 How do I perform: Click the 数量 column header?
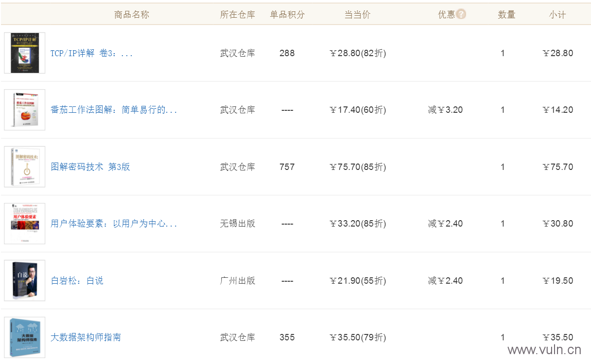[x=506, y=15]
